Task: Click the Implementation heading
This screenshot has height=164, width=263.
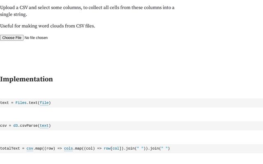Action: [x=26, y=79]
